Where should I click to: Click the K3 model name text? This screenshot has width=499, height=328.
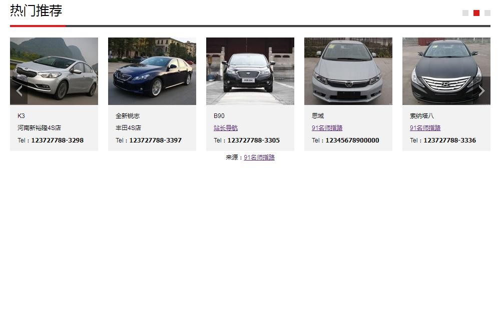22,115
